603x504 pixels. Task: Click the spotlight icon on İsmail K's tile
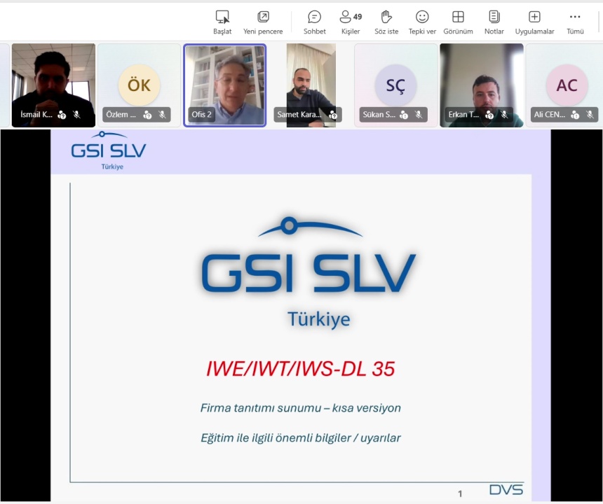62,115
